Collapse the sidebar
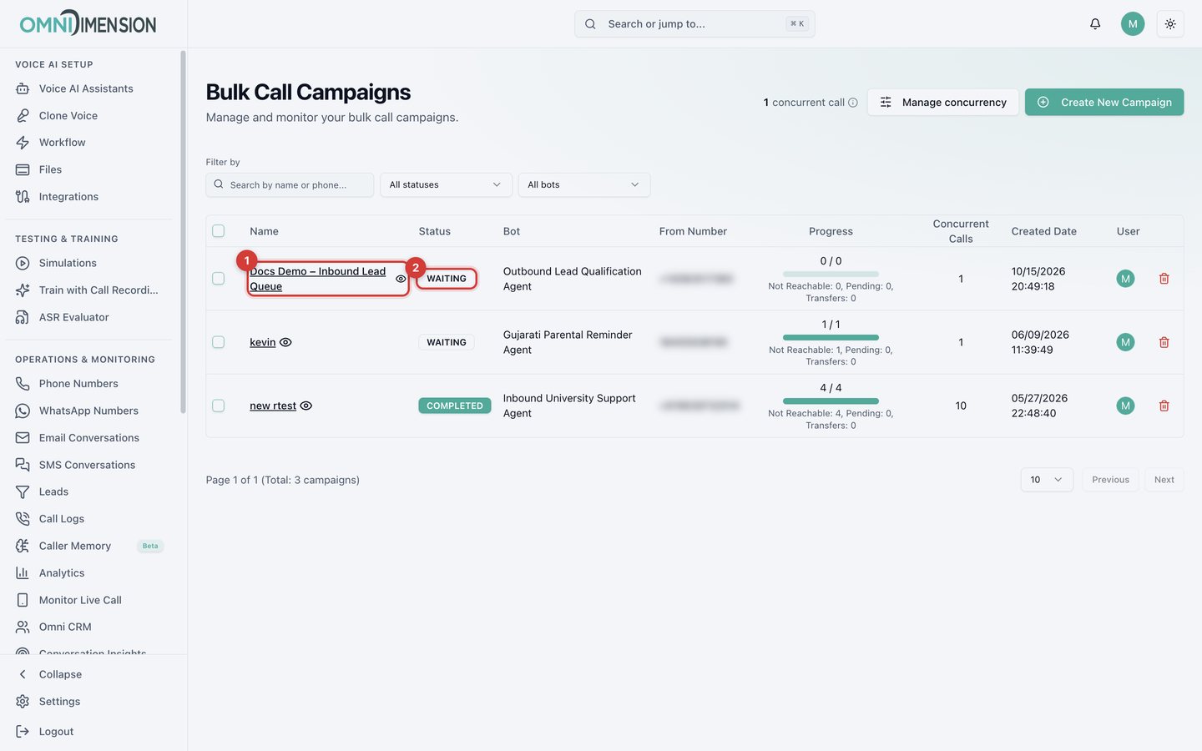The width and height of the screenshot is (1202, 751). coord(60,674)
